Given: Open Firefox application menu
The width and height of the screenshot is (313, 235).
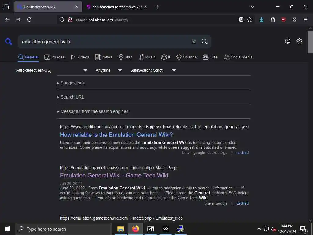Looking at the screenshot, I should pos(306,20).
